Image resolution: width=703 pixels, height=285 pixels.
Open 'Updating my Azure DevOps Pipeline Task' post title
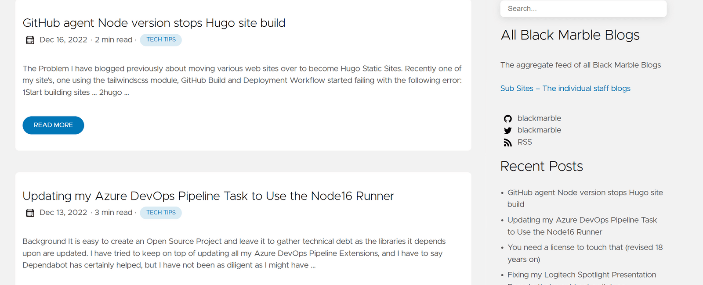(208, 196)
